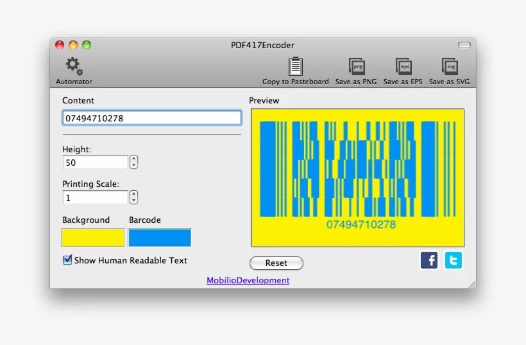Open the blue Barcode color swatch
Screen dimensions: 526x345
pyautogui.click(x=160, y=238)
